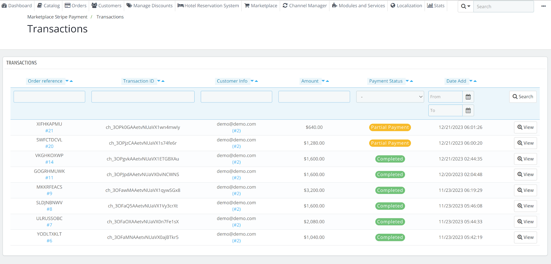Screen dimensions: 551x264
Task: Focus the Transaction ID filter field
Action: tap(143, 97)
